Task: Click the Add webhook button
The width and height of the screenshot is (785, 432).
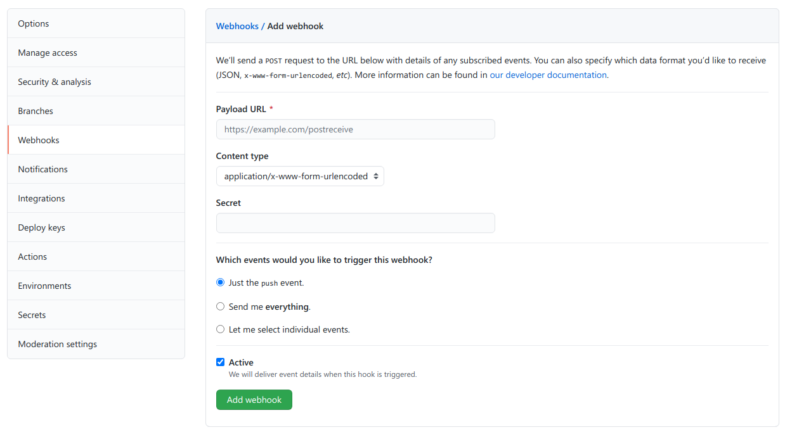Action: pos(254,400)
